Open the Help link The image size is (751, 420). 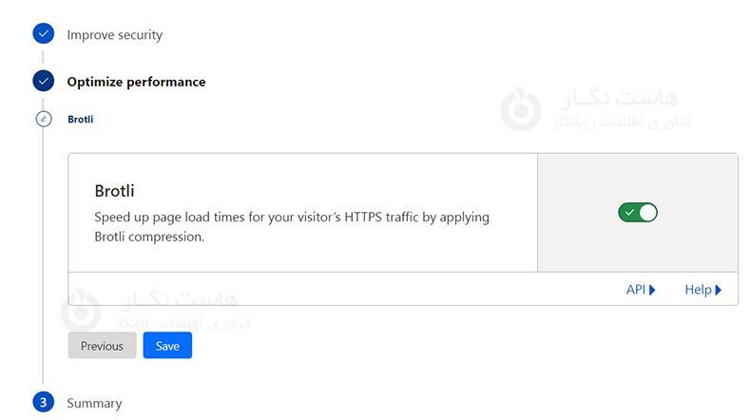[698, 290]
